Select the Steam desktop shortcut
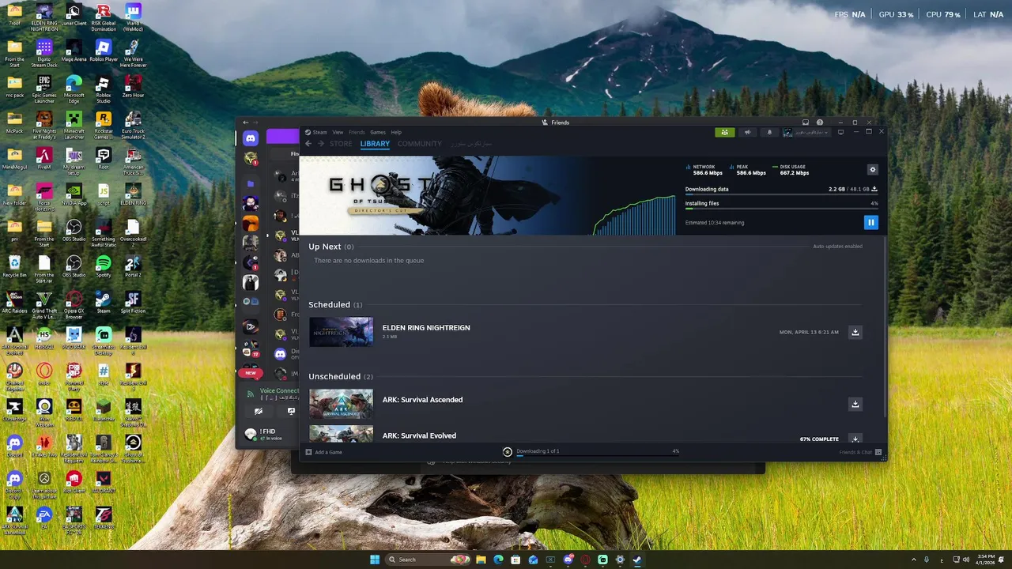Viewport: 1012px width, 569px height. [104, 300]
